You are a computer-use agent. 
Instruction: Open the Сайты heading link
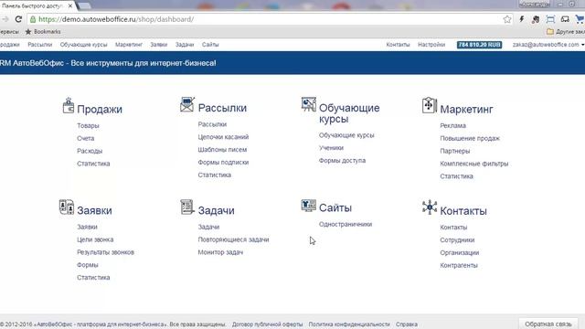335,207
